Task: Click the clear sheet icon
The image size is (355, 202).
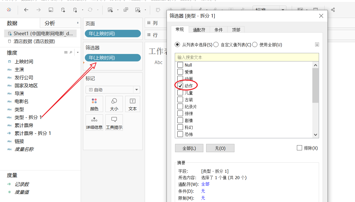Action: click(x=138, y=10)
